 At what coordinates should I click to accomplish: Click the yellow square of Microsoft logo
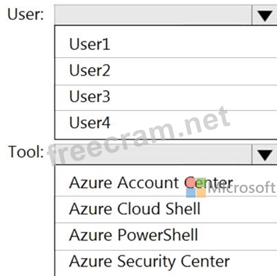point(201,192)
